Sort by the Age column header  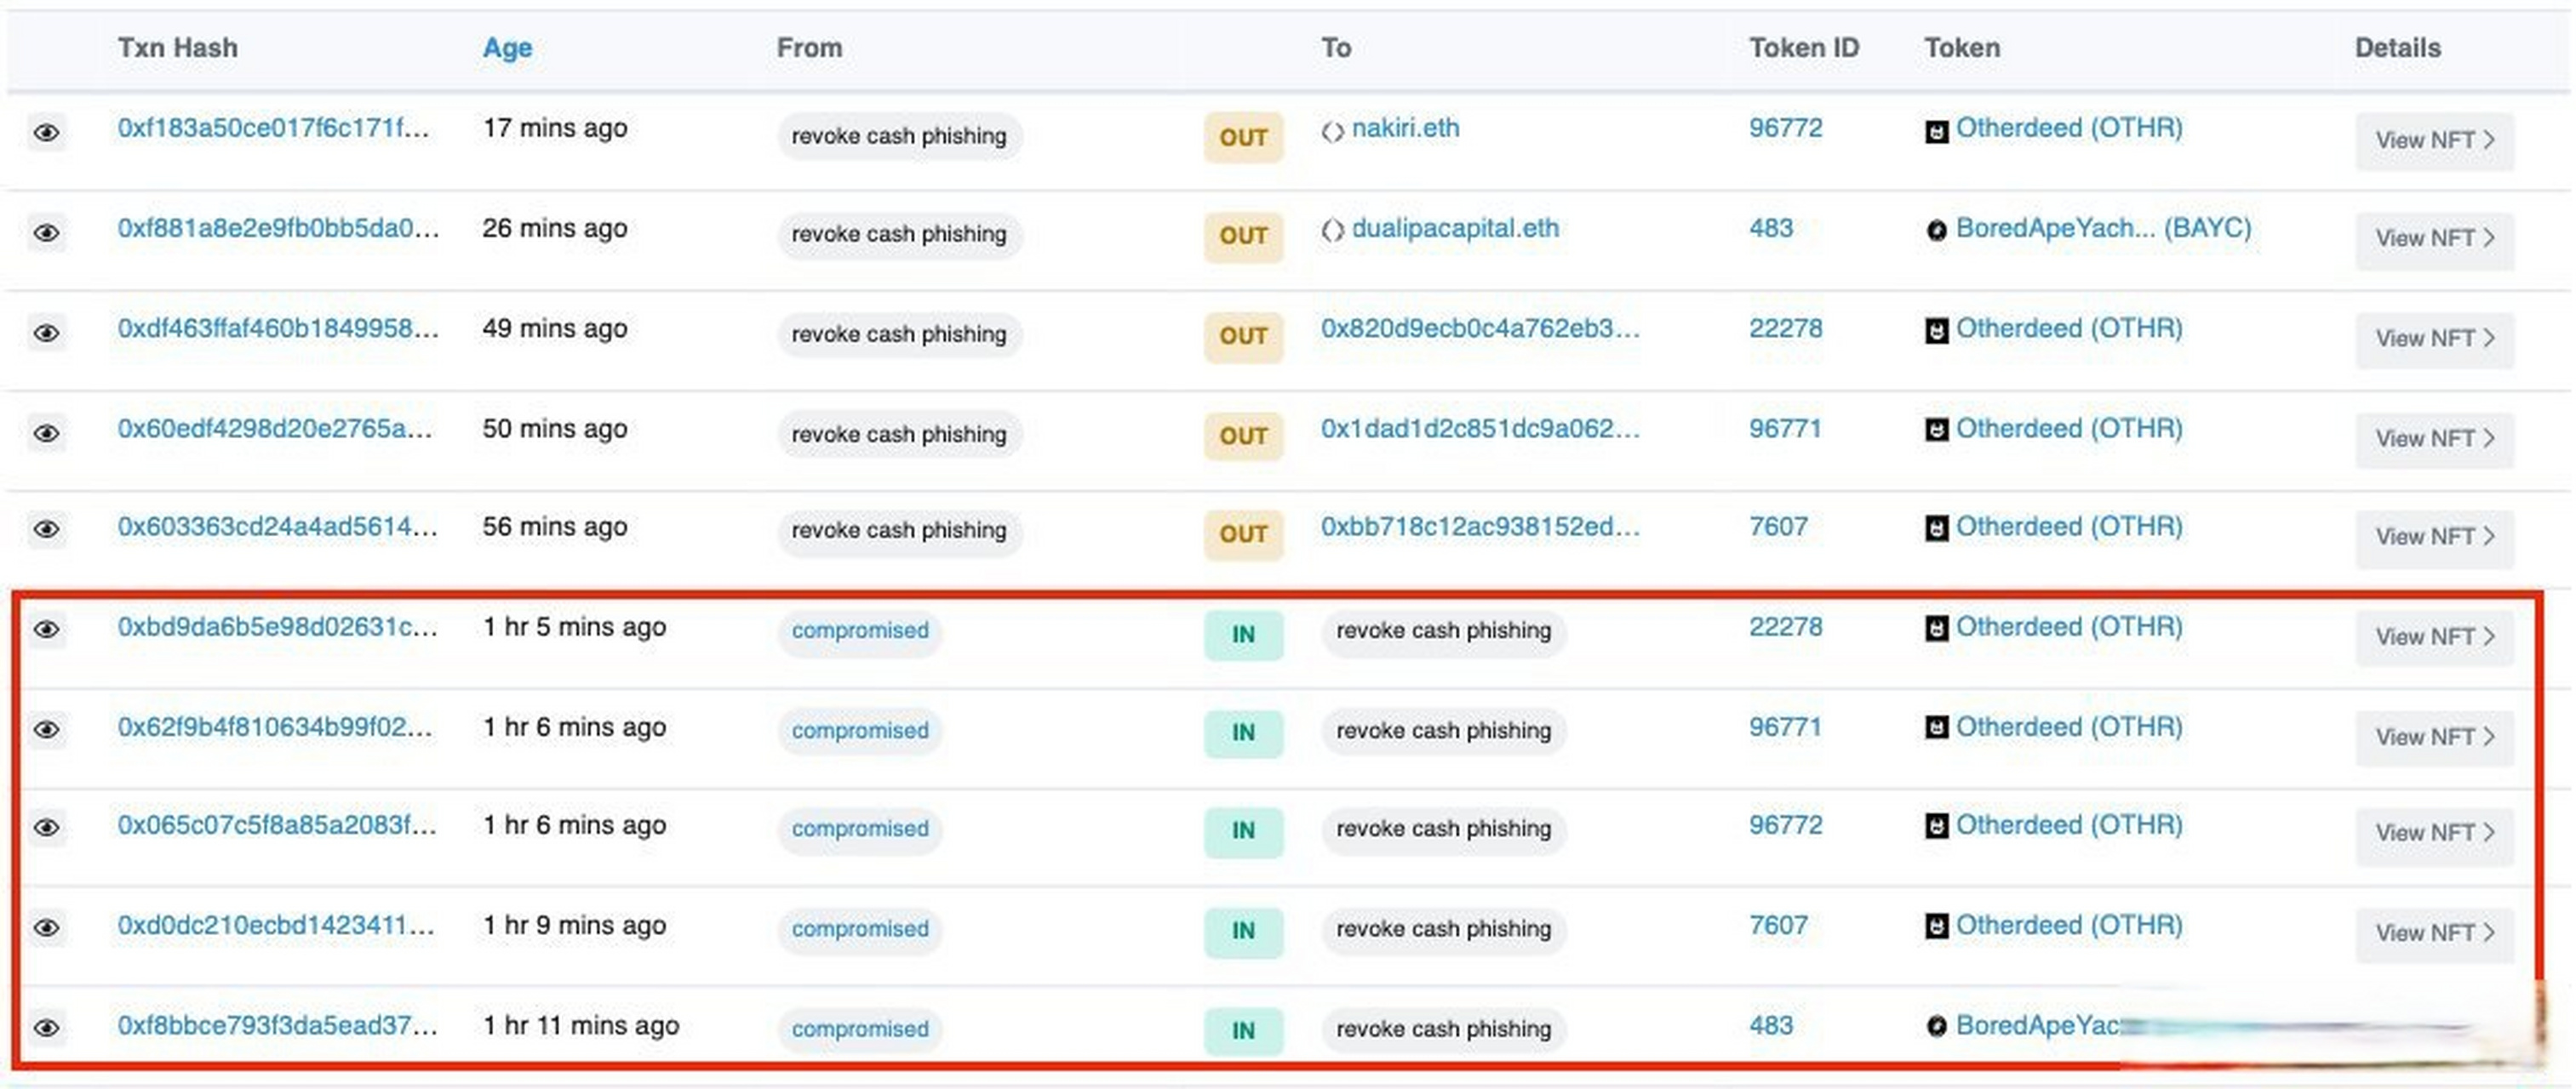click(x=507, y=47)
